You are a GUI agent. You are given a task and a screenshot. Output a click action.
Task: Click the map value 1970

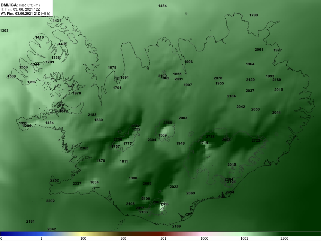pyautogui.click(x=77, y=93)
